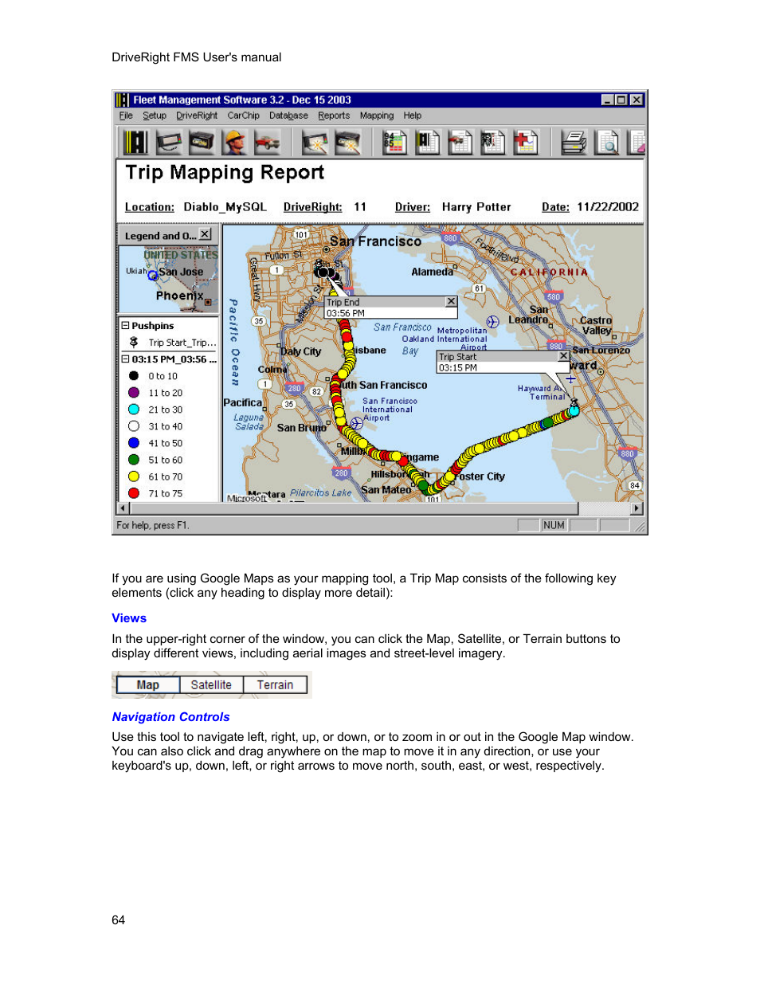Screen dimensions: 760x984
Task: Open the Reports menu
Action: coord(334,116)
